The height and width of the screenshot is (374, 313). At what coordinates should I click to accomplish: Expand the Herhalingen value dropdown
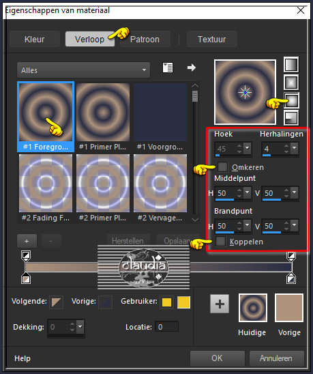tap(295, 148)
